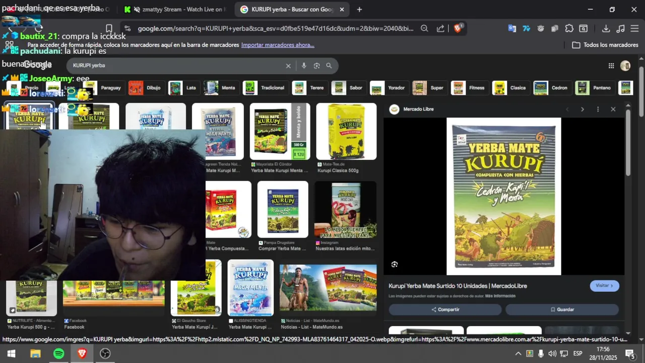The height and width of the screenshot is (363, 645).
Task: Click Importar marcadores ahora link
Action: click(278, 45)
